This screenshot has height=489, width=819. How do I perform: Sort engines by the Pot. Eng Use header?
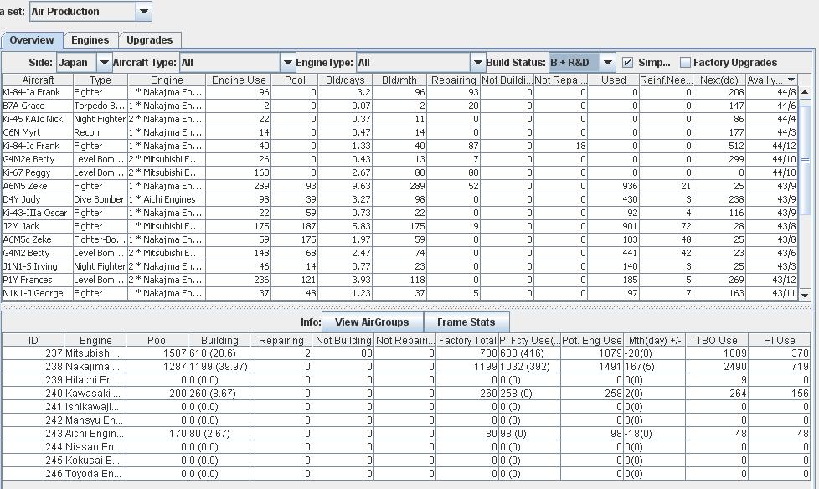(x=592, y=341)
